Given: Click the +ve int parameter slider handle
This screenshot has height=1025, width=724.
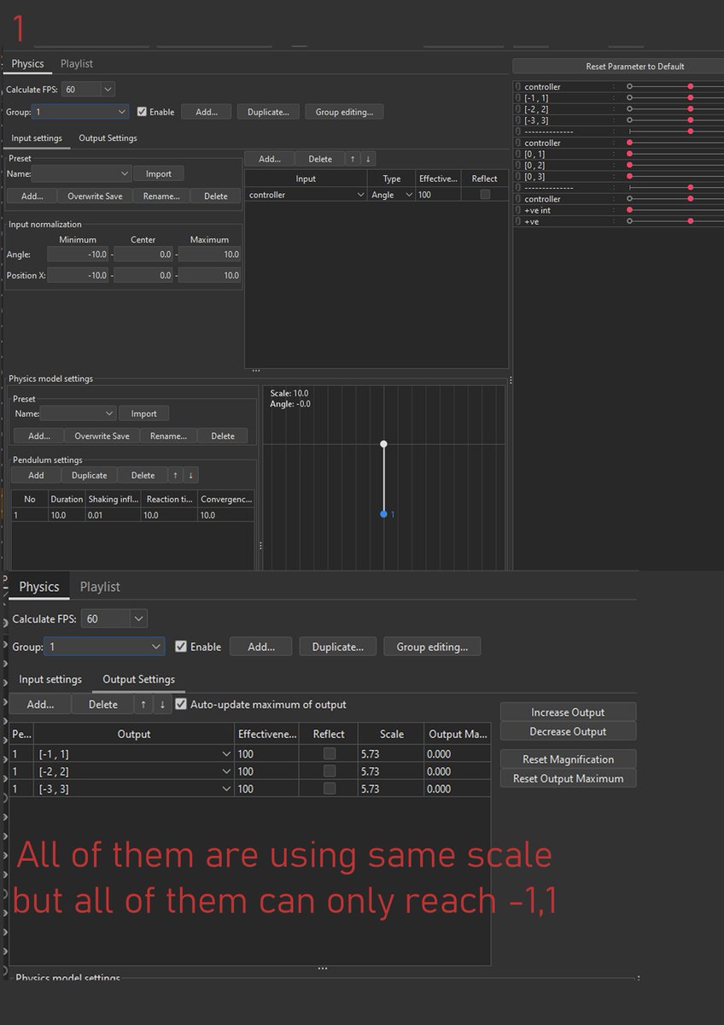Looking at the screenshot, I should coord(630,210).
